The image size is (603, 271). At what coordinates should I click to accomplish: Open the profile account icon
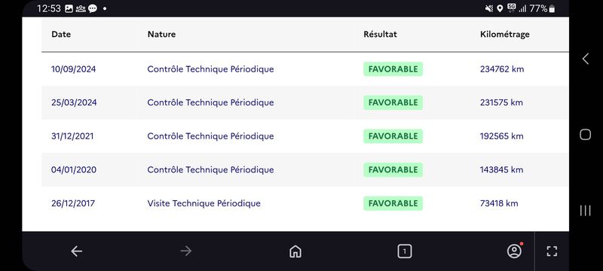click(x=514, y=251)
